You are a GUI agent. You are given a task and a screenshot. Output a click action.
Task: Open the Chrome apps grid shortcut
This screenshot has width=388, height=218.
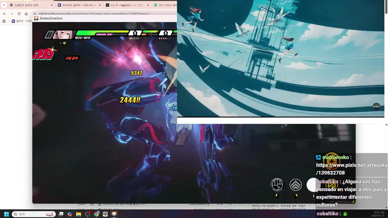point(4,21)
